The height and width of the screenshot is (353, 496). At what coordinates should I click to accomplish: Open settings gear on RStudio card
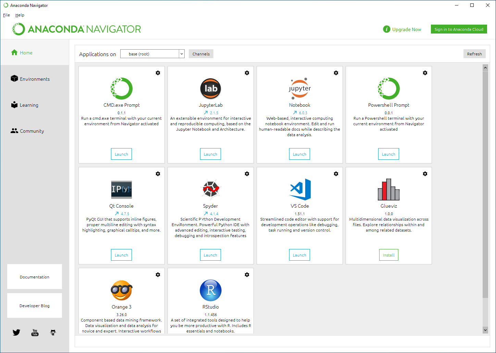tap(247, 275)
